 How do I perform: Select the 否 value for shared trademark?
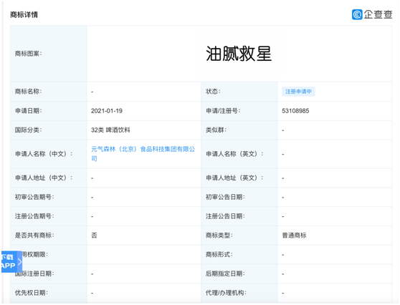94,235
